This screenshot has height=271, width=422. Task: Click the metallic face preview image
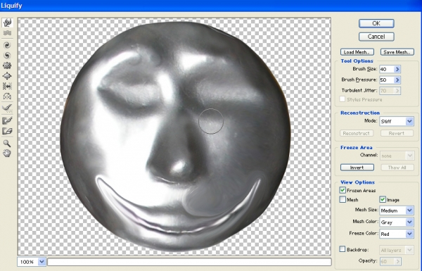point(175,137)
